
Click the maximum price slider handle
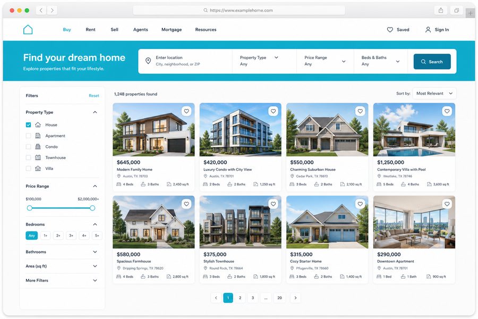coord(92,208)
